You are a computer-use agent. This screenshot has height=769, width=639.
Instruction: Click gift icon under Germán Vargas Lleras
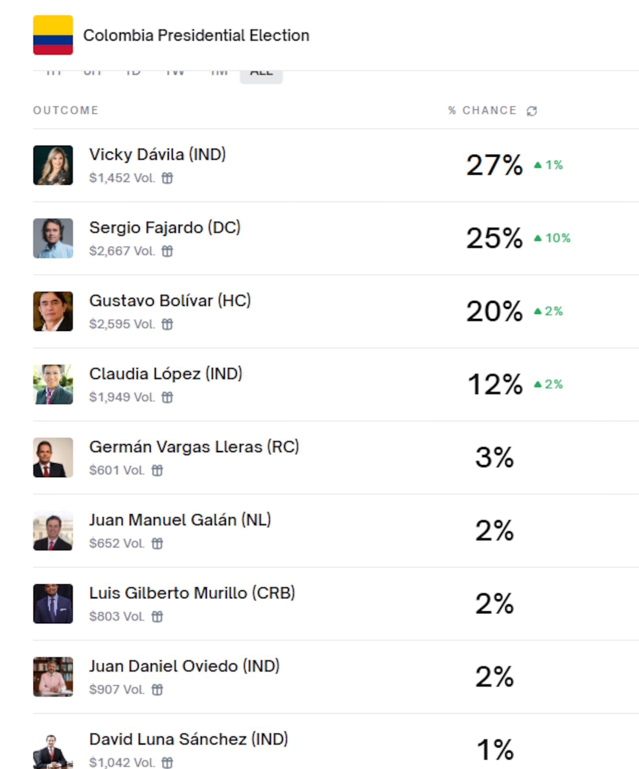tap(157, 470)
